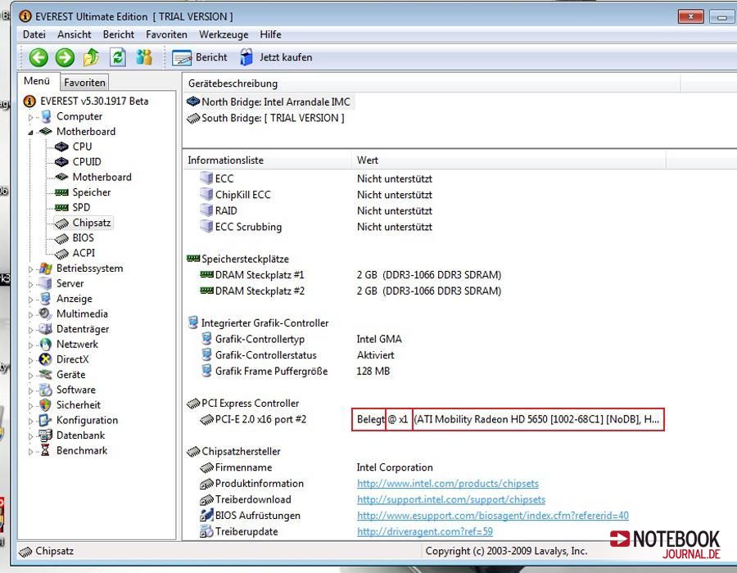Click the up-level arrow icon in the toolbar
Image resolution: width=737 pixels, height=573 pixels.
pyautogui.click(x=91, y=57)
